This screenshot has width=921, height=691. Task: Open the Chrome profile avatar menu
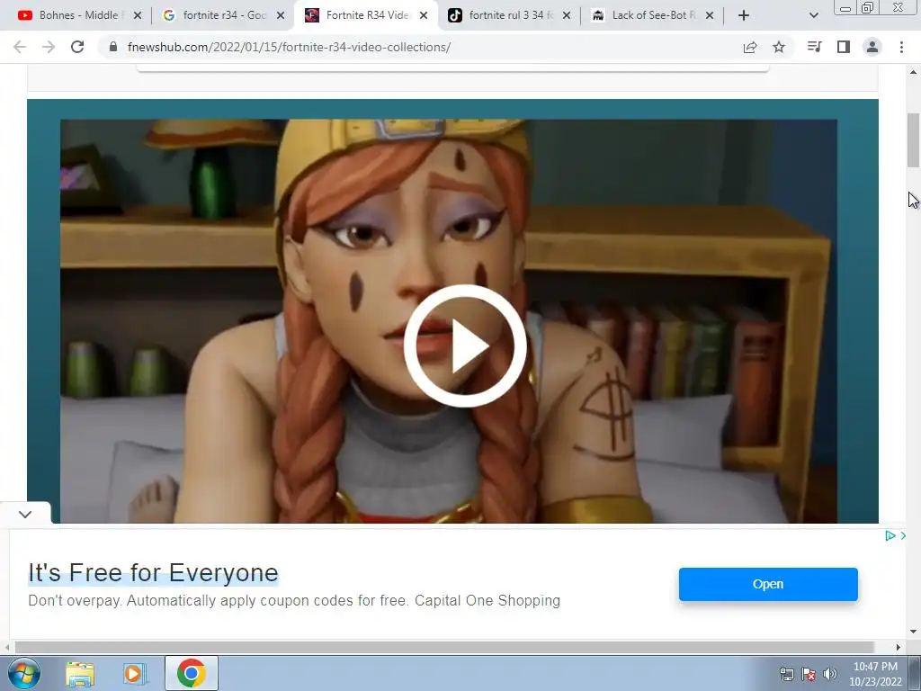872,47
